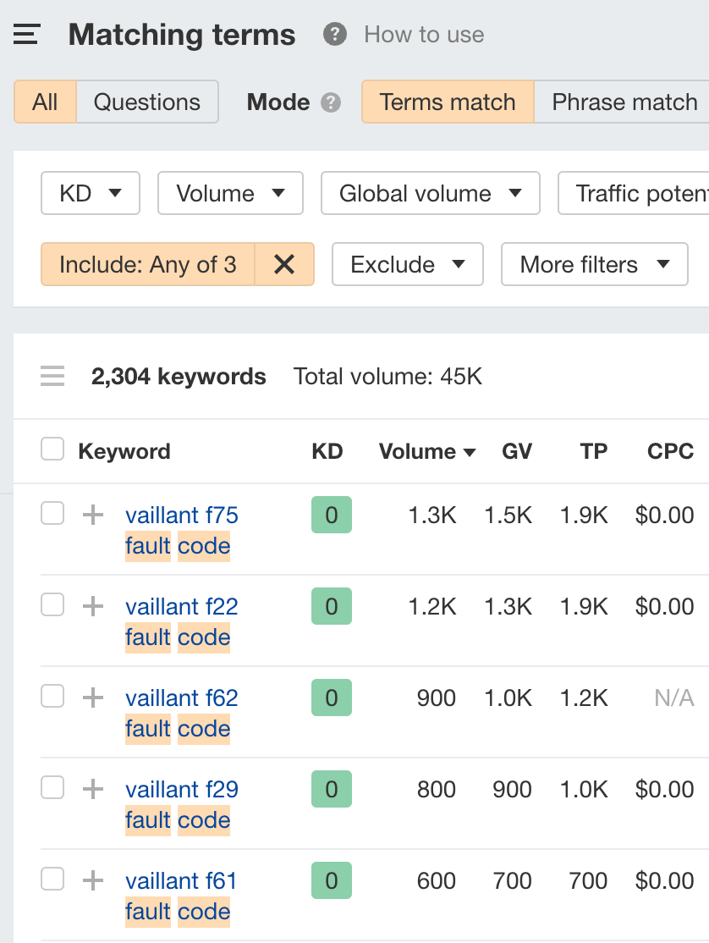Screen dimensions: 709x943
Task: Open the keyword list options icon
Action: click(x=52, y=376)
